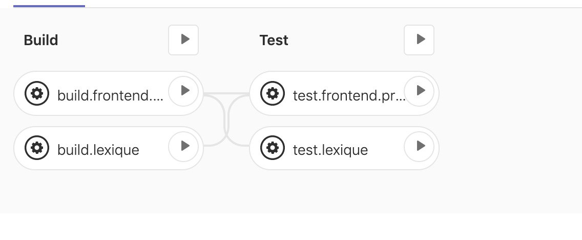
Task: Run all manual jobs in Test stage
Action: coord(419,40)
